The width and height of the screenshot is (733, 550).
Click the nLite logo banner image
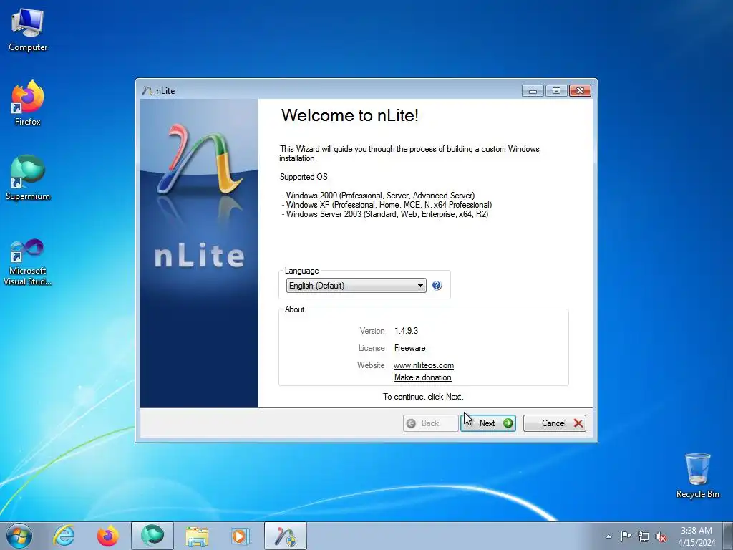point(199,253)
